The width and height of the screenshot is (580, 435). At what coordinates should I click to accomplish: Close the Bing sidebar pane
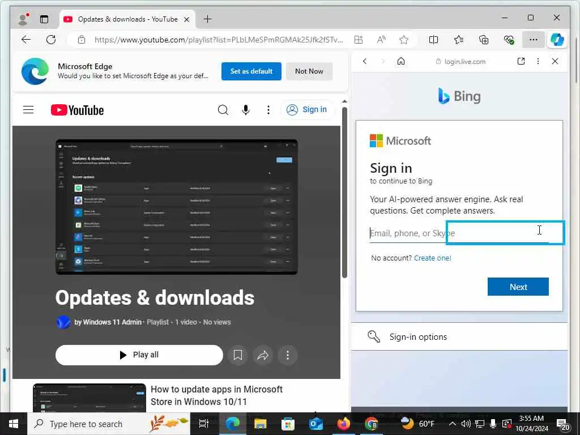(x=555, y=61)
